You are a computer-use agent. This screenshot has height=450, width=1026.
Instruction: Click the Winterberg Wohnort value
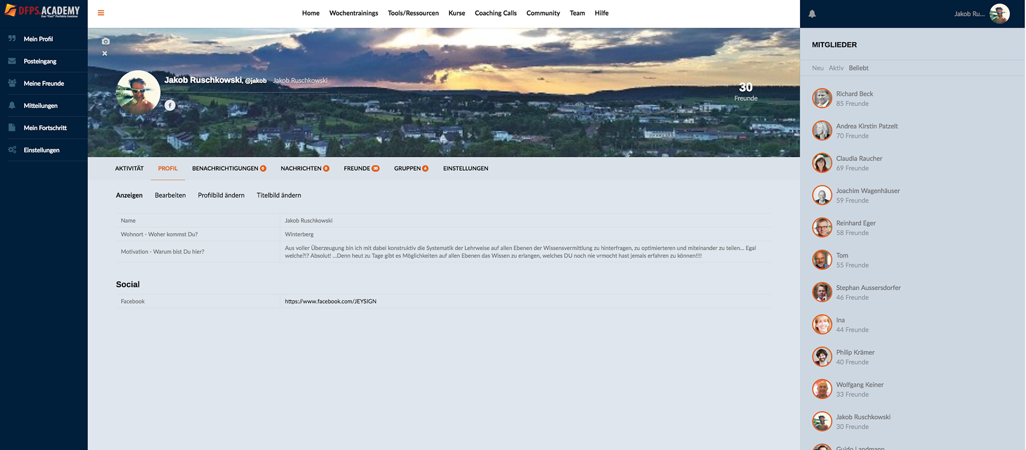click(299, 234)
